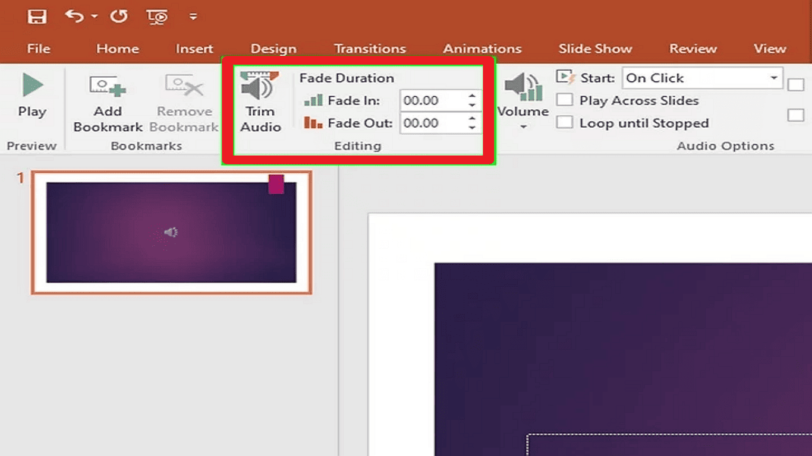
Task: Click the Editing group label
Action: coord(357,145)
